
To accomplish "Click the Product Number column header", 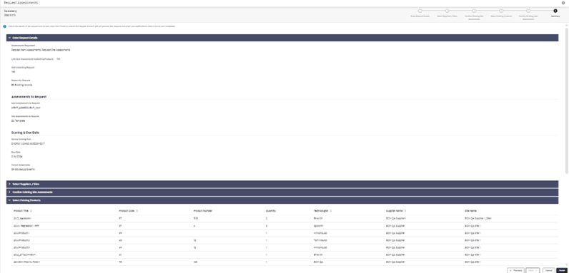I will pos(203,211).
